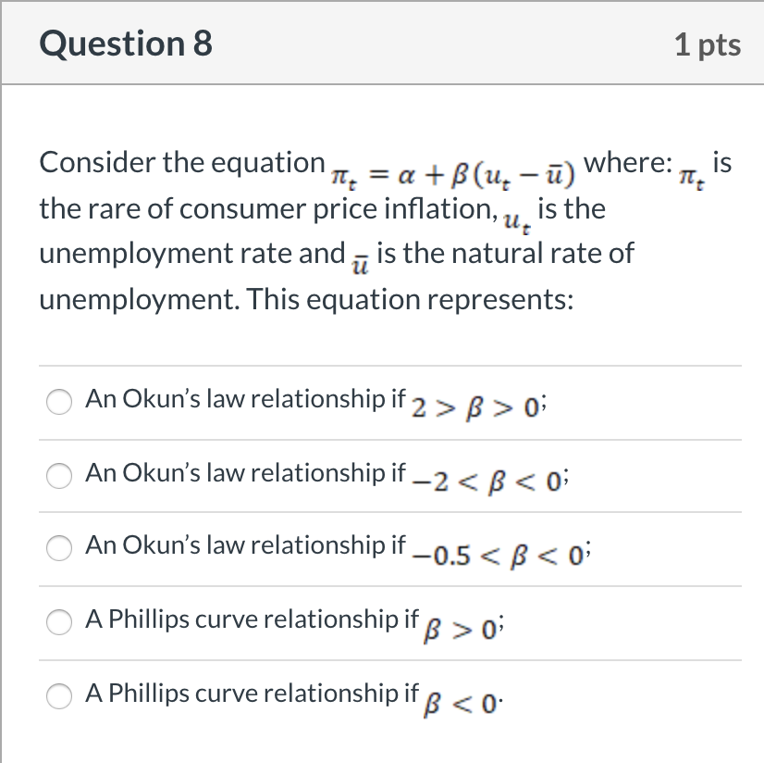This screenshot has height=763, width=764.
Task: Select the first Okun's law answer option
Action: [x=59, y=402]
